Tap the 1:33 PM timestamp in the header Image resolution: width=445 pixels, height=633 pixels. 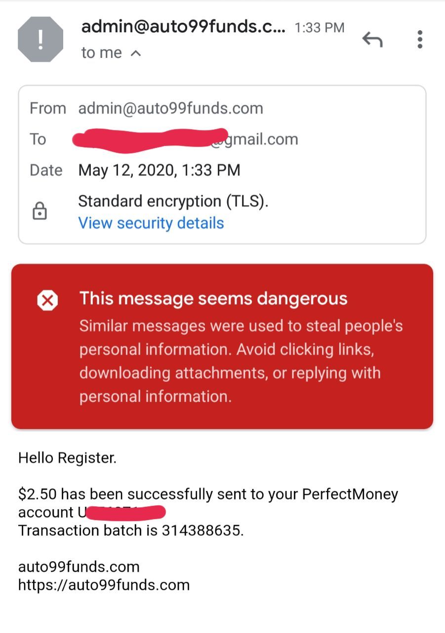point(320,28)
